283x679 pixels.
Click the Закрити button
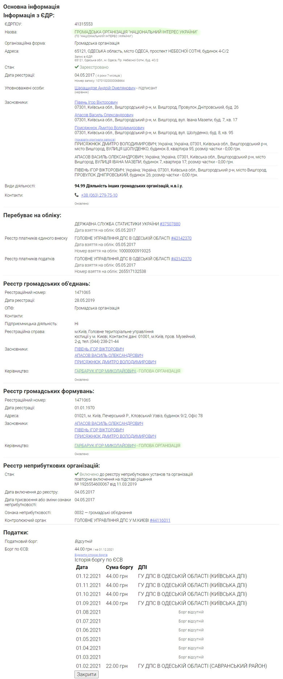86,674
